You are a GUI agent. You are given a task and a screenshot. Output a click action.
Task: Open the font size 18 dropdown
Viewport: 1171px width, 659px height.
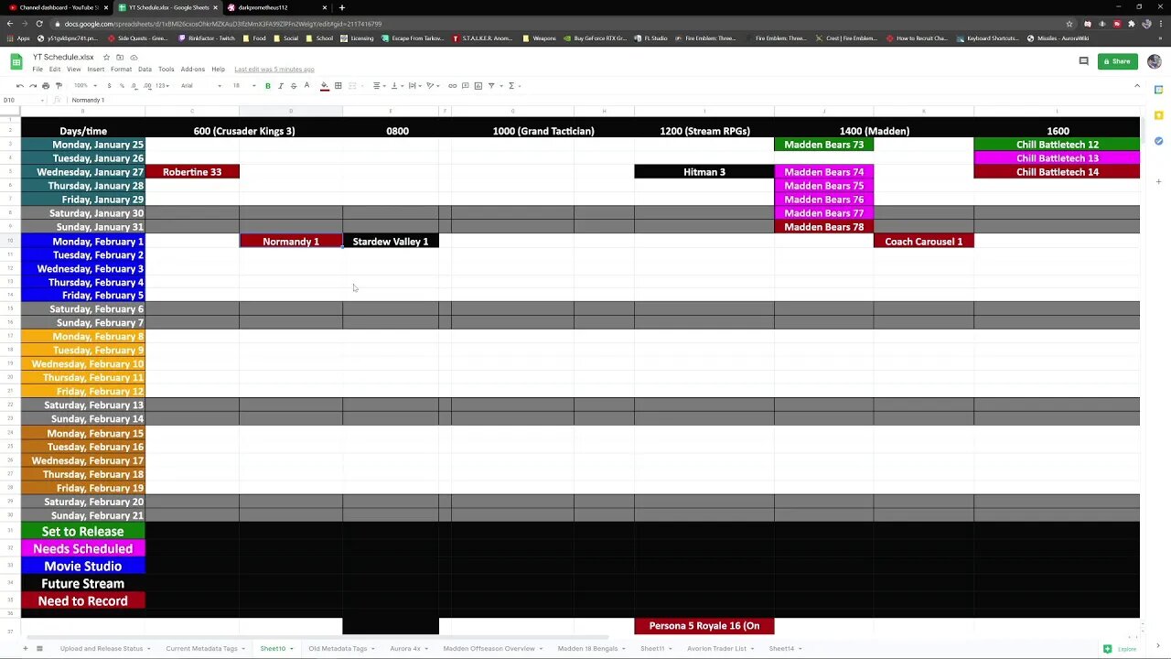(x=242, y=86)
